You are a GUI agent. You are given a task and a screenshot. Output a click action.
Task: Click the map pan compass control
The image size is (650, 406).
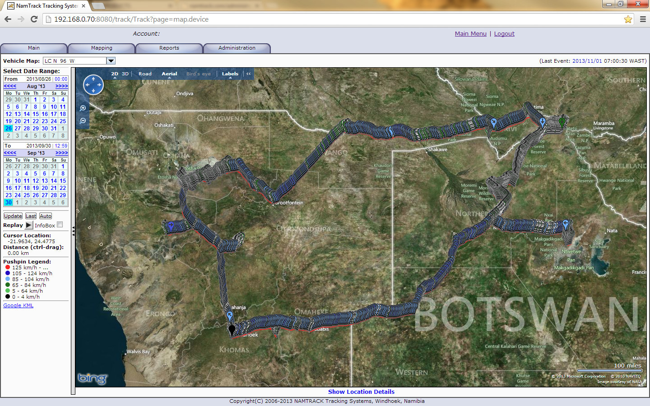(x=93, y=85)
